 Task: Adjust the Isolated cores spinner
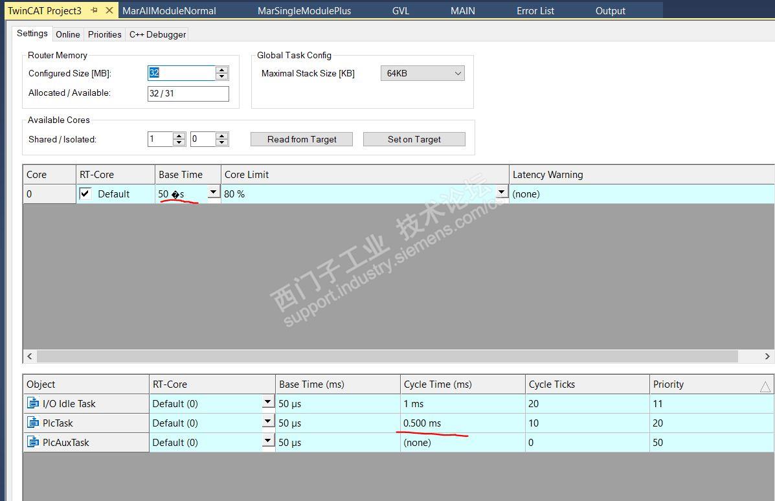pyautogui.click(x=222, y=139)
